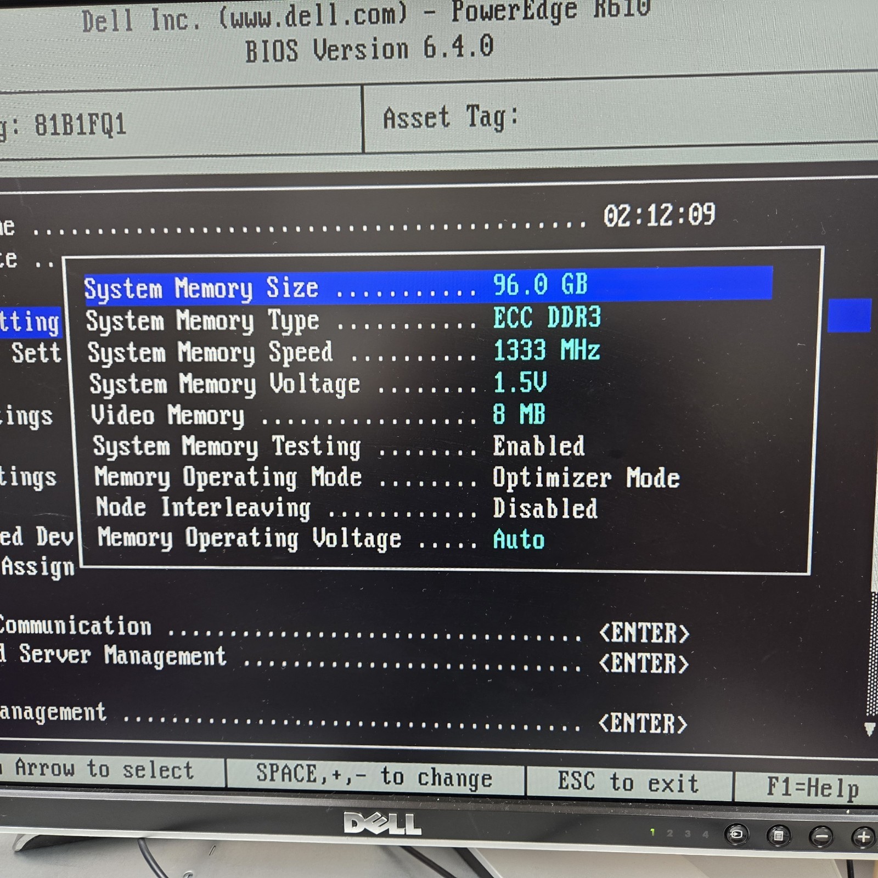Click the green input indicator 1
This screenshot has width=878, height=878.
[x=652, y=832]
